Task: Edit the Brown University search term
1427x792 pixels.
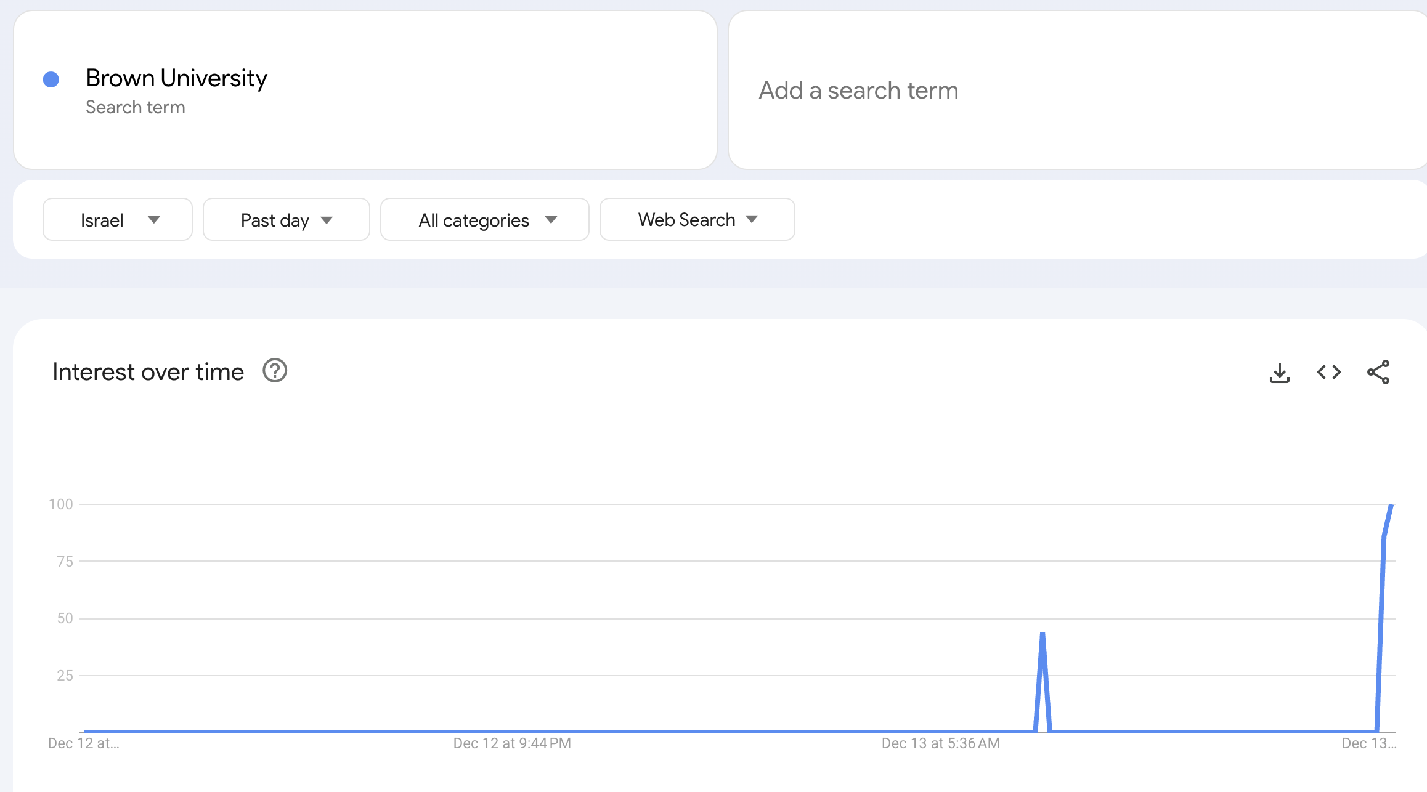Action: coord(176,78)
